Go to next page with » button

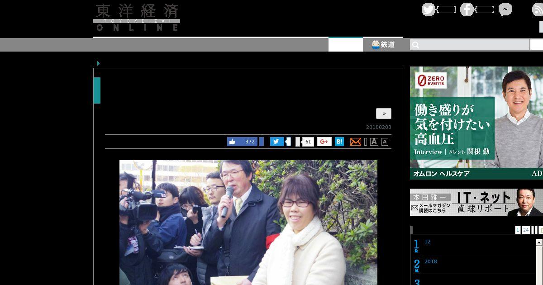(x=384, y=114)
